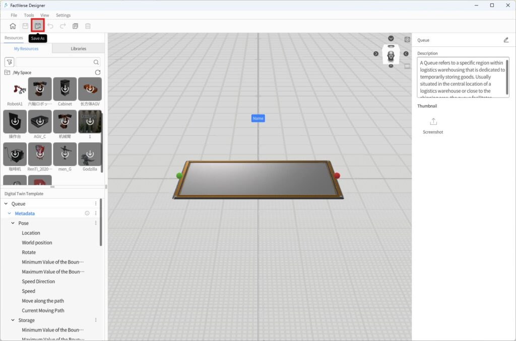Collapse the Storage section chevron
The height and width of the screenshot is (341, 516).
coord(13,320)
